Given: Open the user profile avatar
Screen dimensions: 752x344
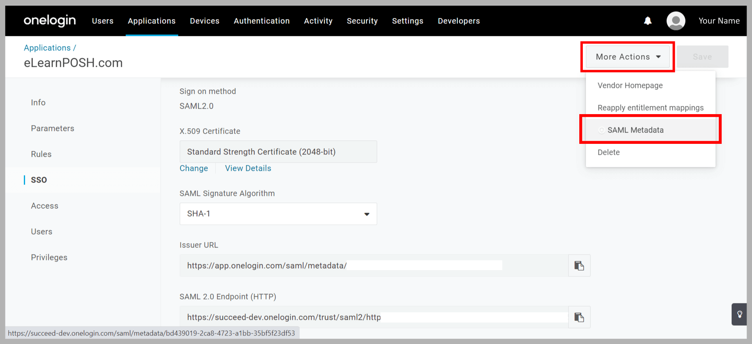Looking at the screenshot, I should 676,21.
